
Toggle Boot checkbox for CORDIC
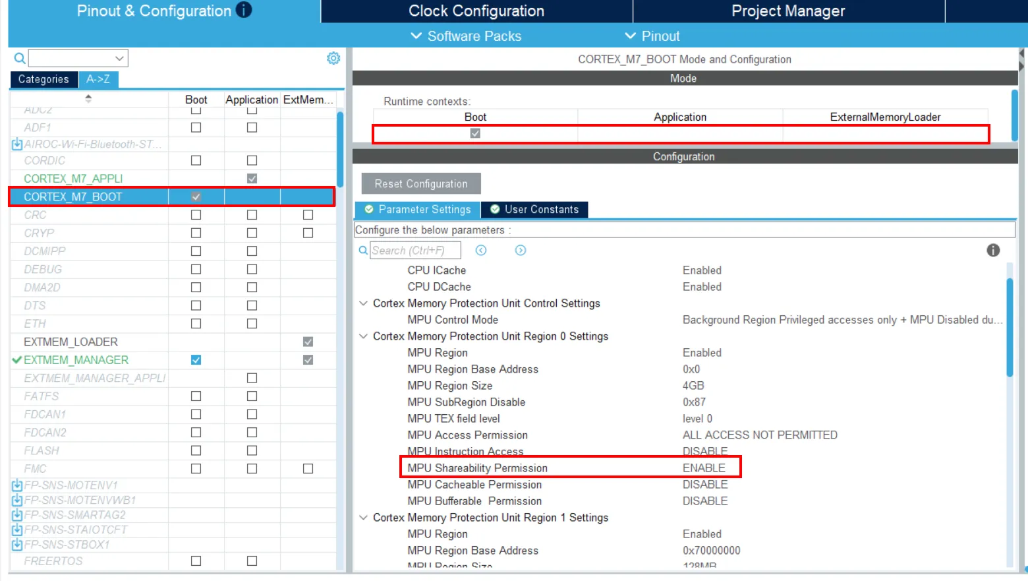[196, 160]
